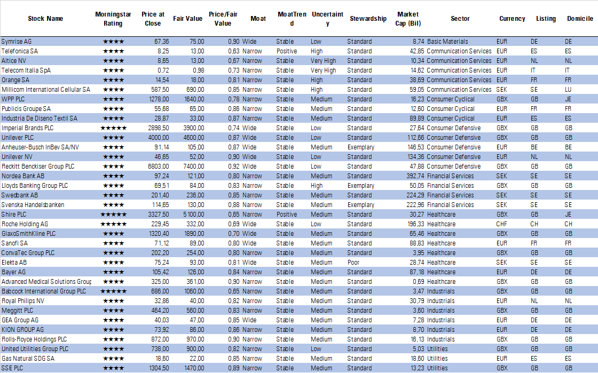The width and height of the screenshot is (598, 373).
Task: Click the Rolls-Royce Holdings PLC cell
Action: pyautogui.click(x=34, y=339)
